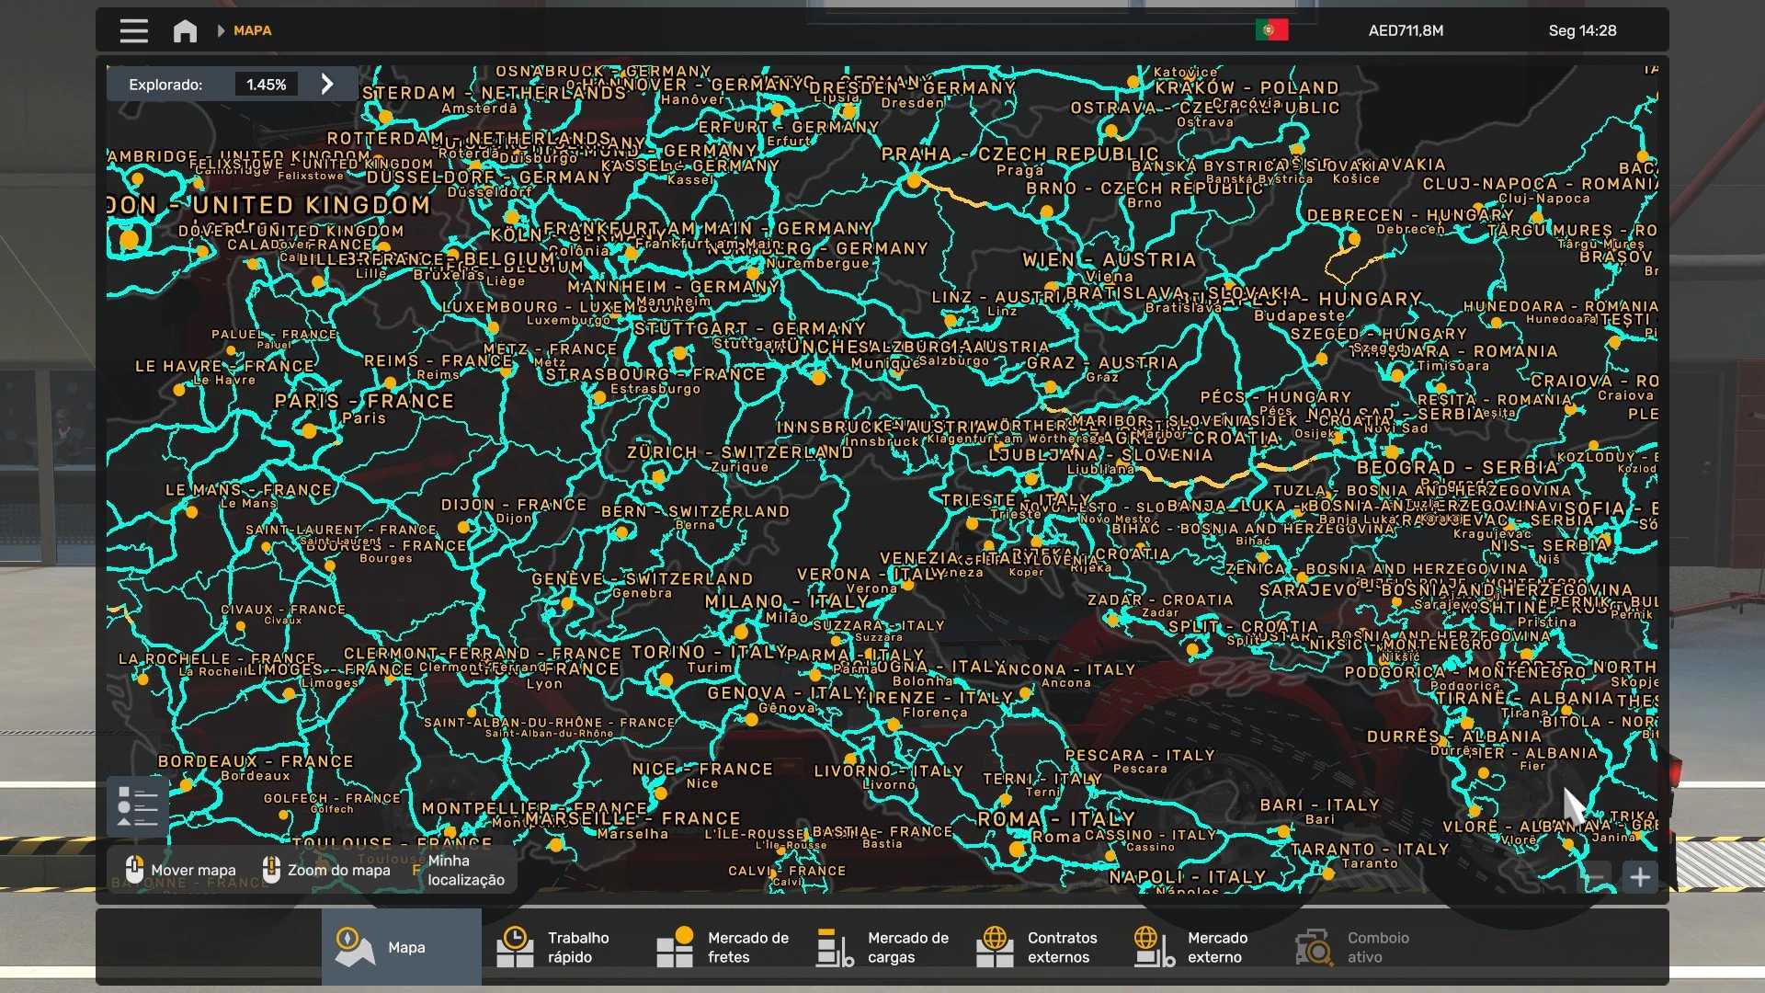This screenshot has width=1765, height=993.
Task: Open Contratos externos
Action: pos(1042,947)
